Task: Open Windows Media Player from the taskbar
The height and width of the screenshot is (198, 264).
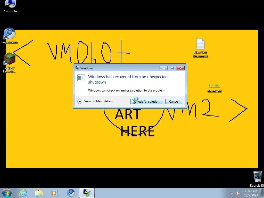Action: click(x=55, y=193)
